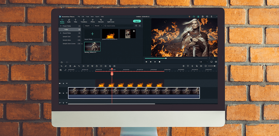Switch to the Audio tab
Viewport: 279px width, 136px height.
(x=69, y=21)
